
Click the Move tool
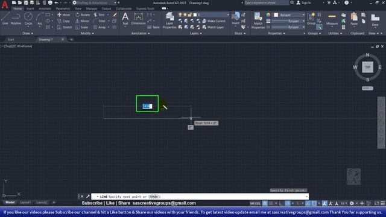(x=63, y=14)
